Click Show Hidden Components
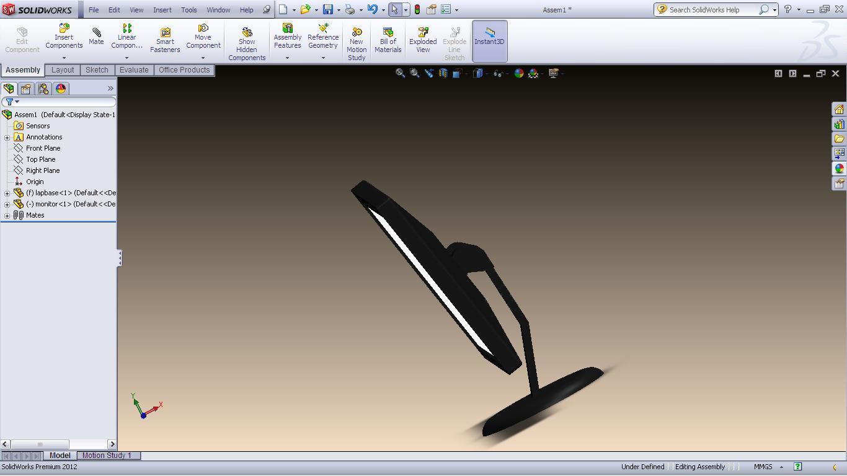Image resolution: width=847 pixels, height=476 pixels. point(247,43)
